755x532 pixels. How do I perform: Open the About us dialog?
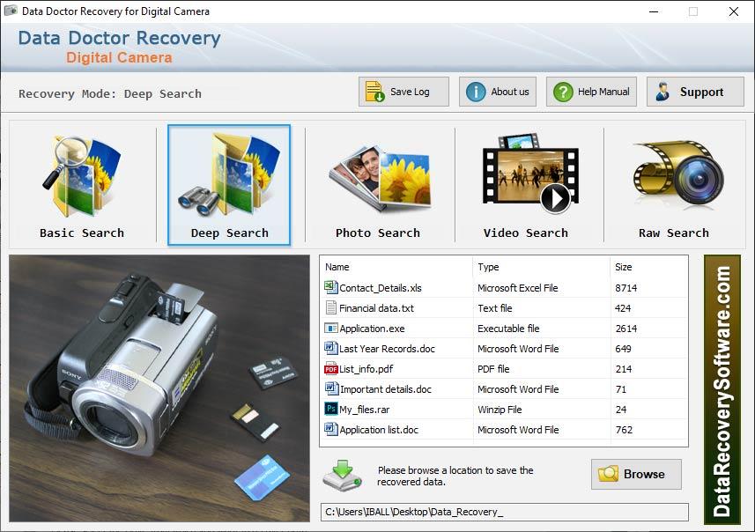tap(498, 92)
